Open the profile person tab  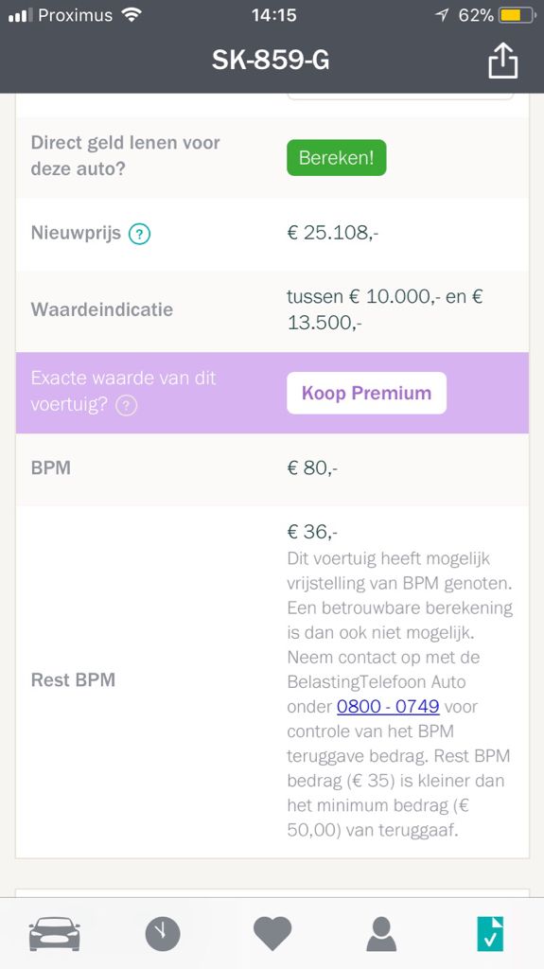point(381,934)
